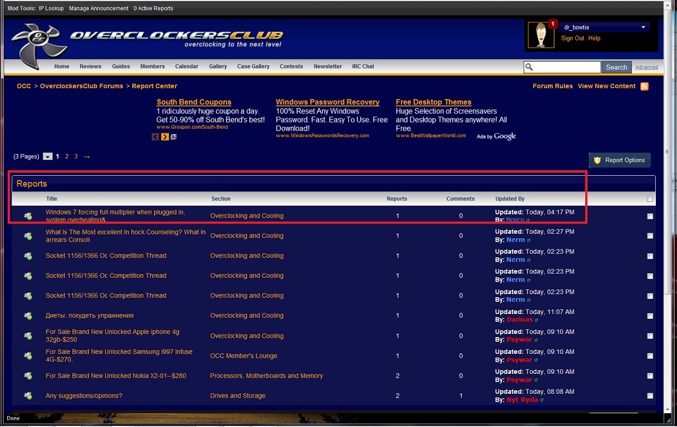Open the Case Gallery menu item

click(x=253, y=66)
